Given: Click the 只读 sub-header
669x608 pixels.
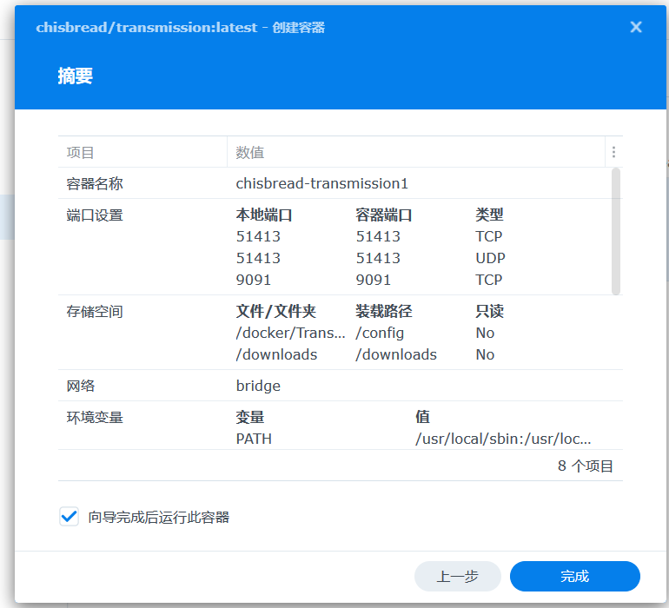Looking at the screenshot, I should tap(490, 311).
